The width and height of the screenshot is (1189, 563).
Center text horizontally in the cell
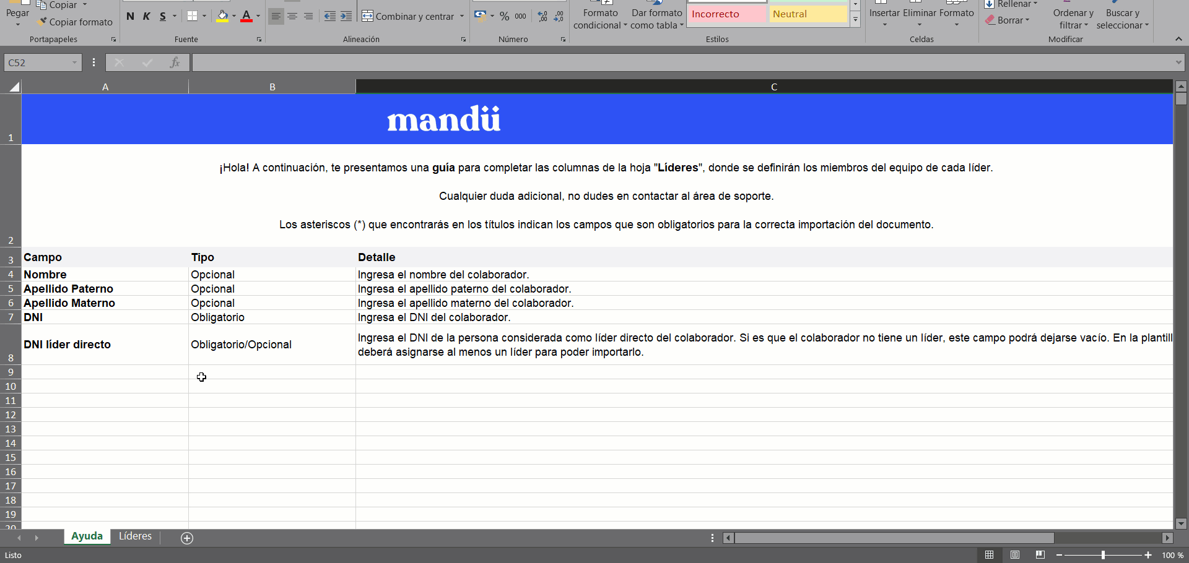[292, 17]
